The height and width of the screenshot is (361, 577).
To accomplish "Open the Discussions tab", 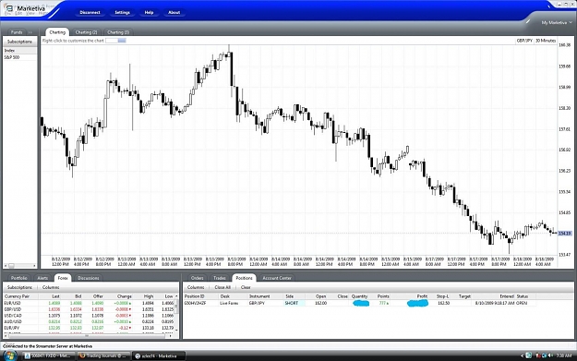I will point(89,278).
